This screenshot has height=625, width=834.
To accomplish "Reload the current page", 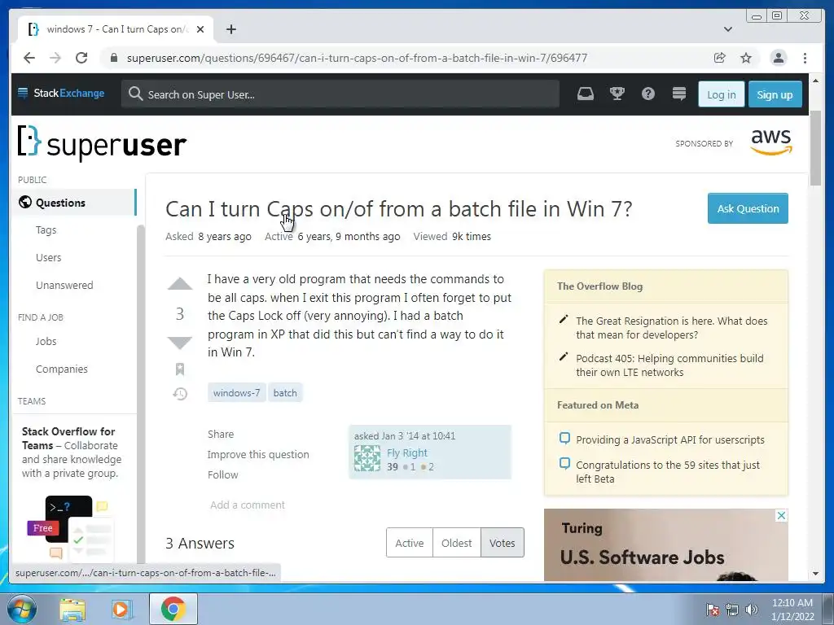I will tap(81, 58).
